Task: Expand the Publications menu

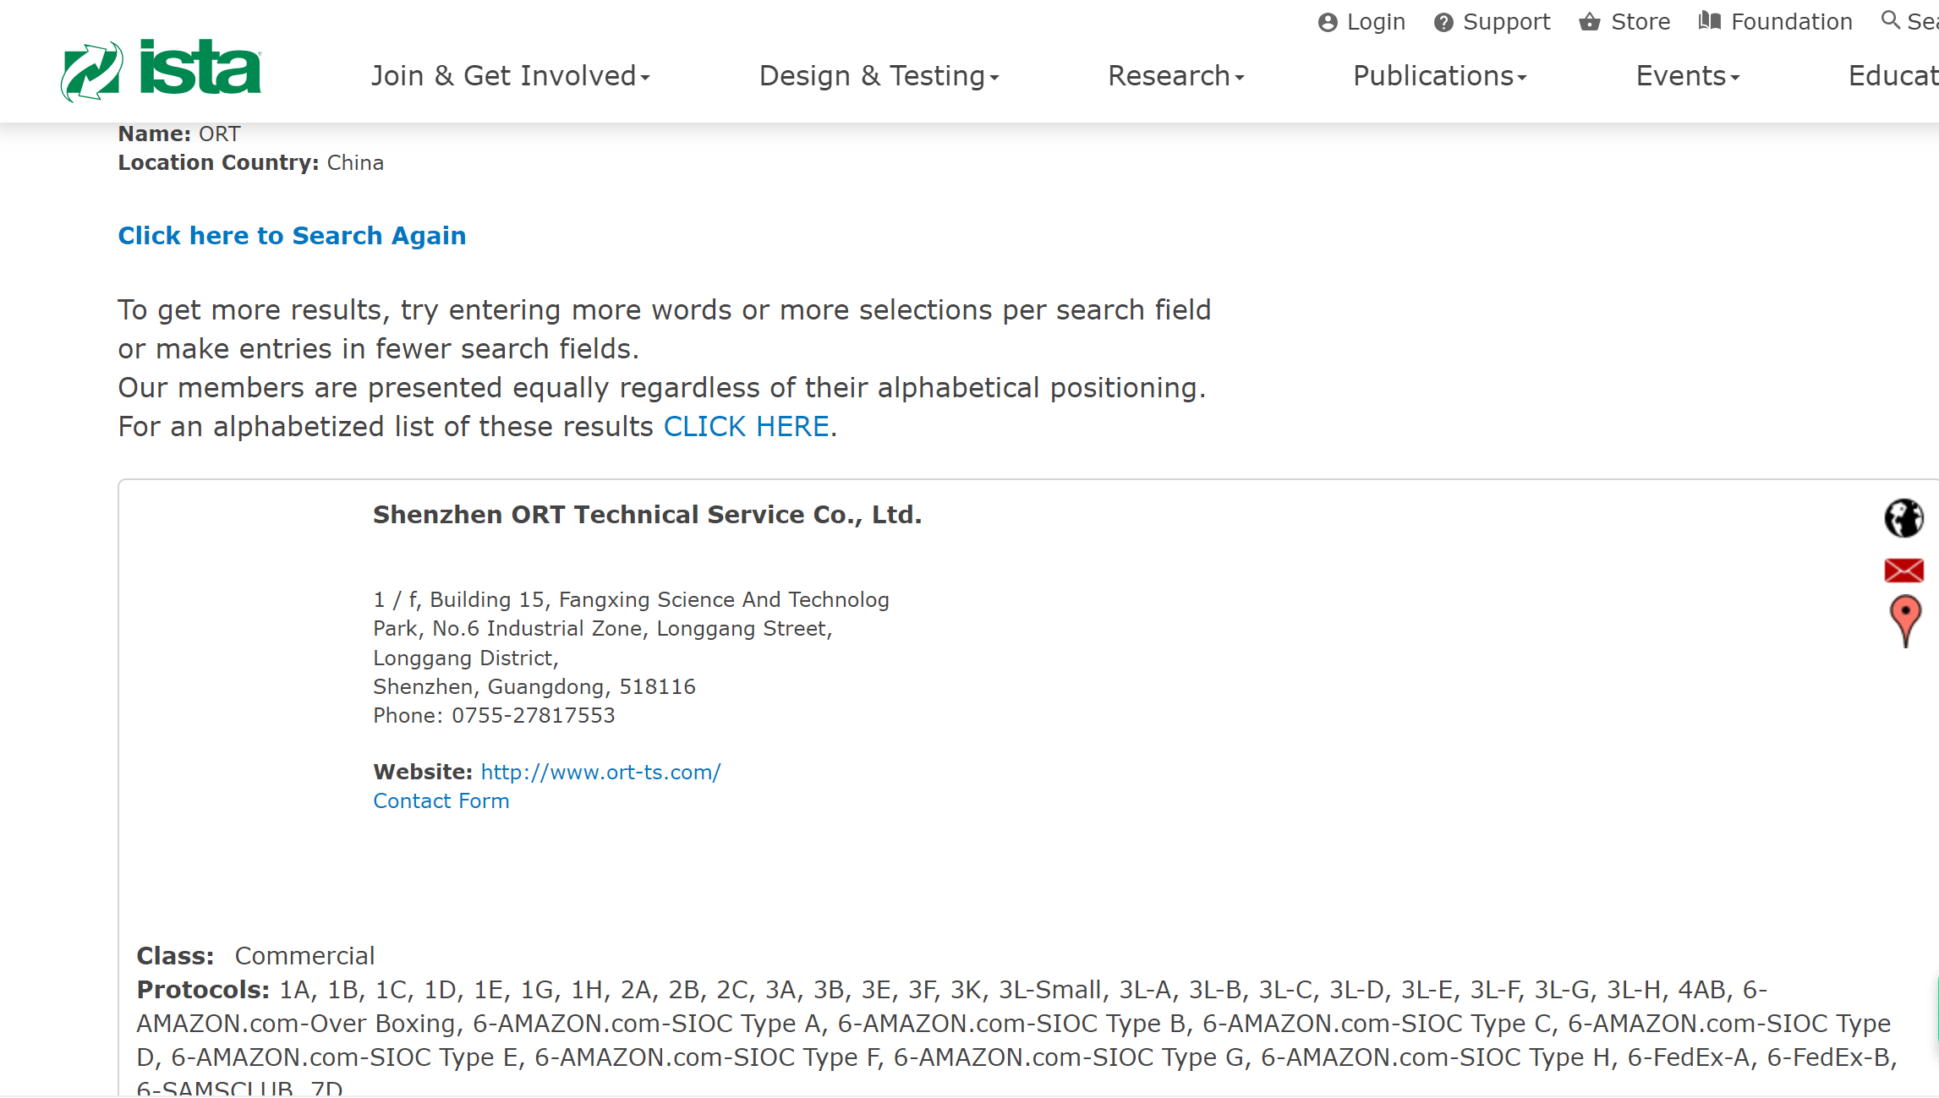Action: 1440,76
